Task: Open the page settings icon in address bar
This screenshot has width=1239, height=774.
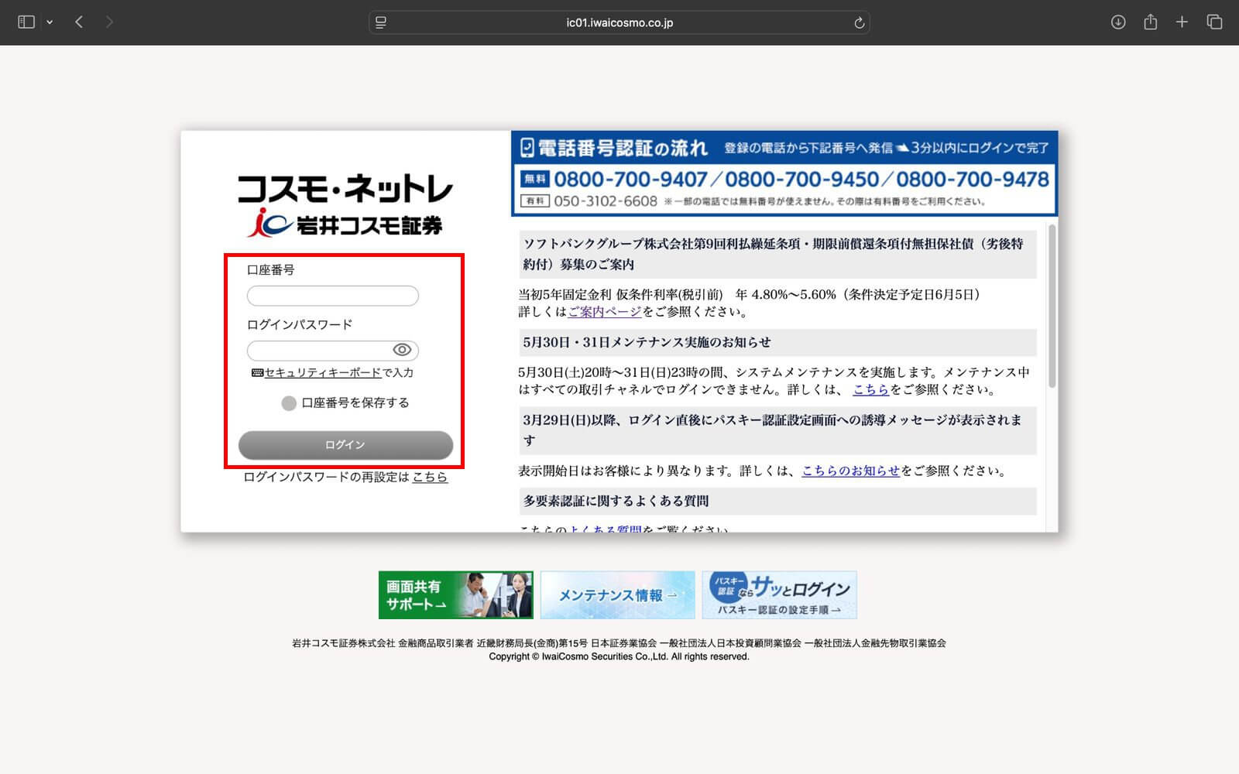Action: pyautogui.click(x=381, y=22)
